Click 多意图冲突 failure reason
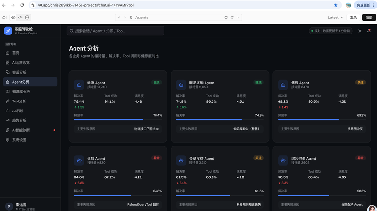The image size is (377, 211). coord(355,129)
